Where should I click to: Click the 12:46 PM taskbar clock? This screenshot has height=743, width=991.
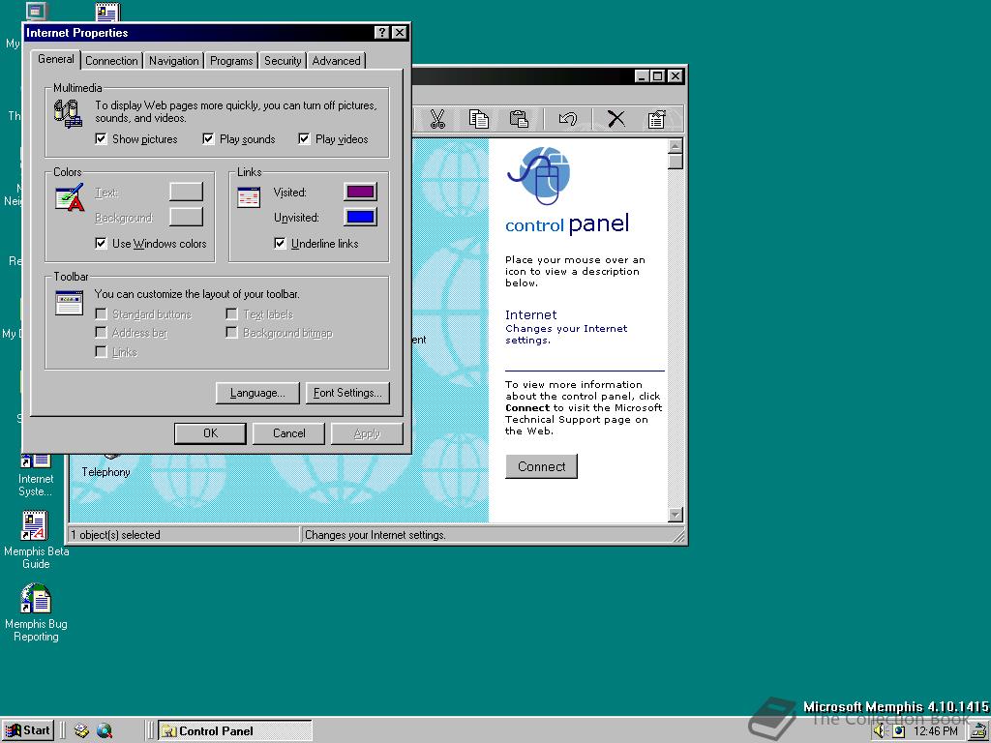tap(936, 731)
